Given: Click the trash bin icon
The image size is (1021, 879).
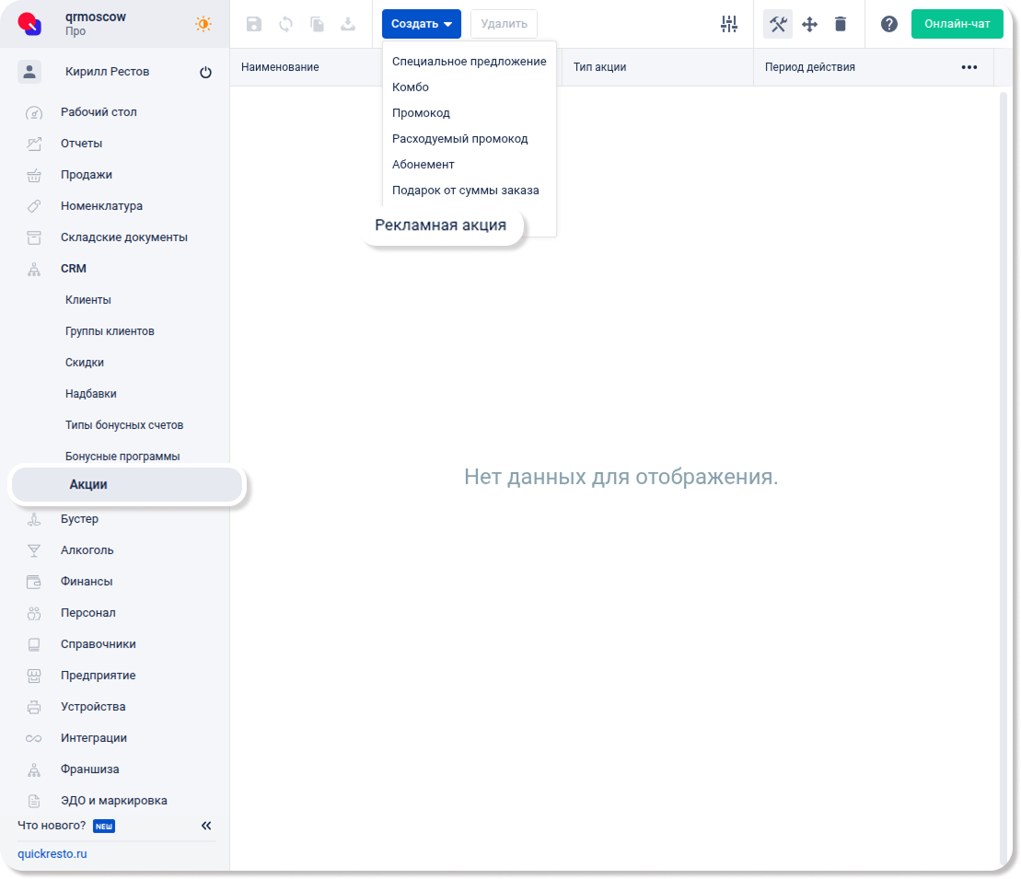Looking at the screenshot, I should click(x=841, y=25).
